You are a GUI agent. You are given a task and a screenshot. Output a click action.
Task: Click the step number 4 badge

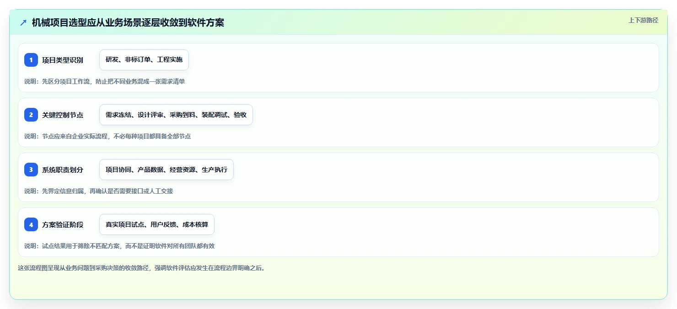point(31,224)
